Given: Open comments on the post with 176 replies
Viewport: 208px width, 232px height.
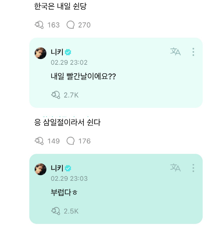Looking at the screenshot, I should 70,141.
